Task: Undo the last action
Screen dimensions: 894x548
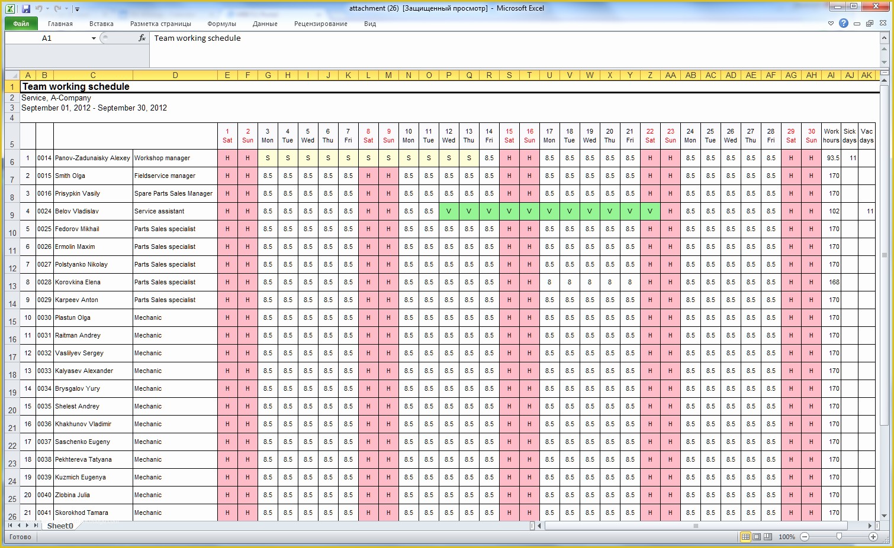Action: 38,9
